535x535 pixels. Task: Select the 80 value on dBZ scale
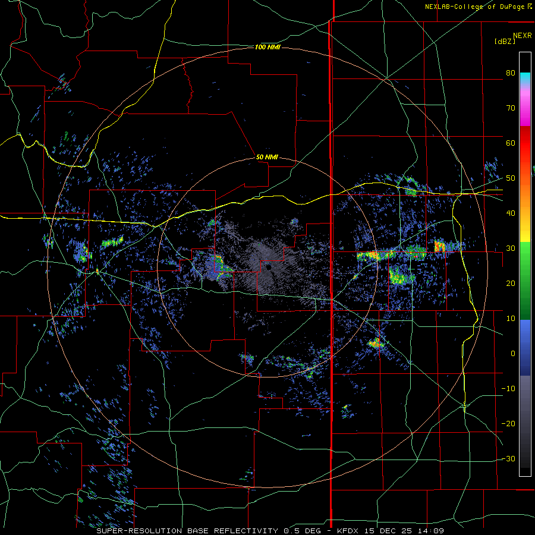511,73
